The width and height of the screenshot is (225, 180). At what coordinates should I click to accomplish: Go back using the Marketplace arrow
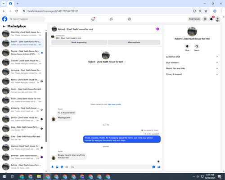coord(4,27)
